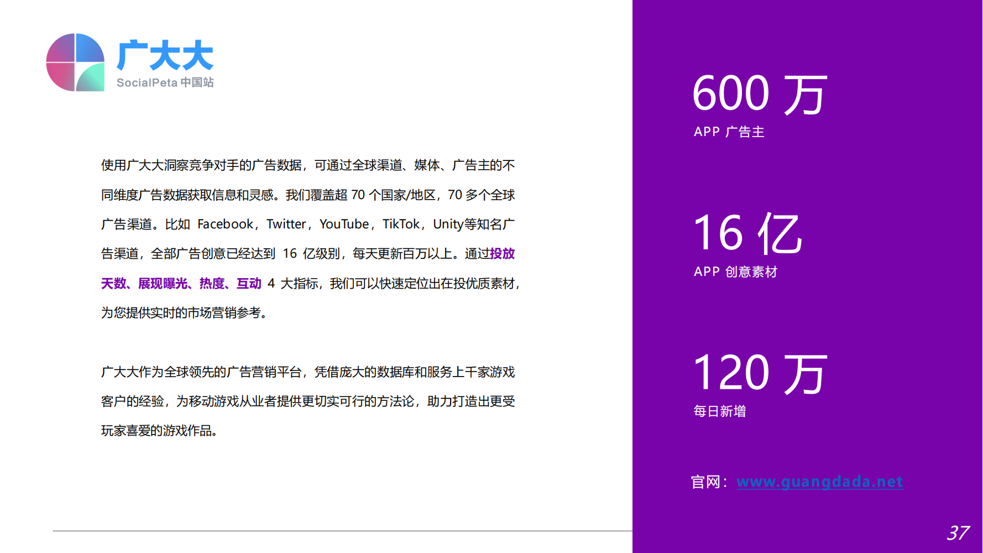Click the blue top-right quadrant of the logo
Screen dimensions: 983x553
coord(89,48)
